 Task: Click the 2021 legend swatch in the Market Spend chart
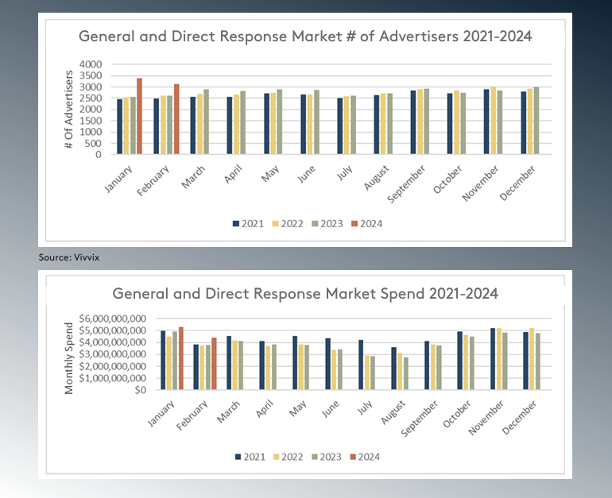[236, 457]
